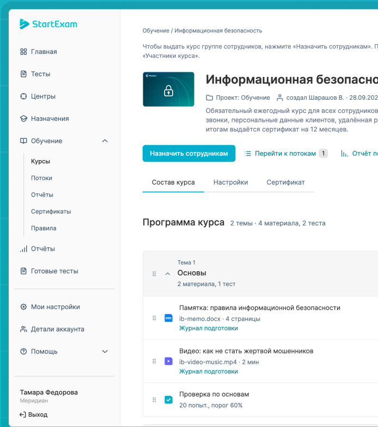Collapse the Обучение sidebar section chevron
The width and height of the screenshot is (378, 427).
(105, 141)
